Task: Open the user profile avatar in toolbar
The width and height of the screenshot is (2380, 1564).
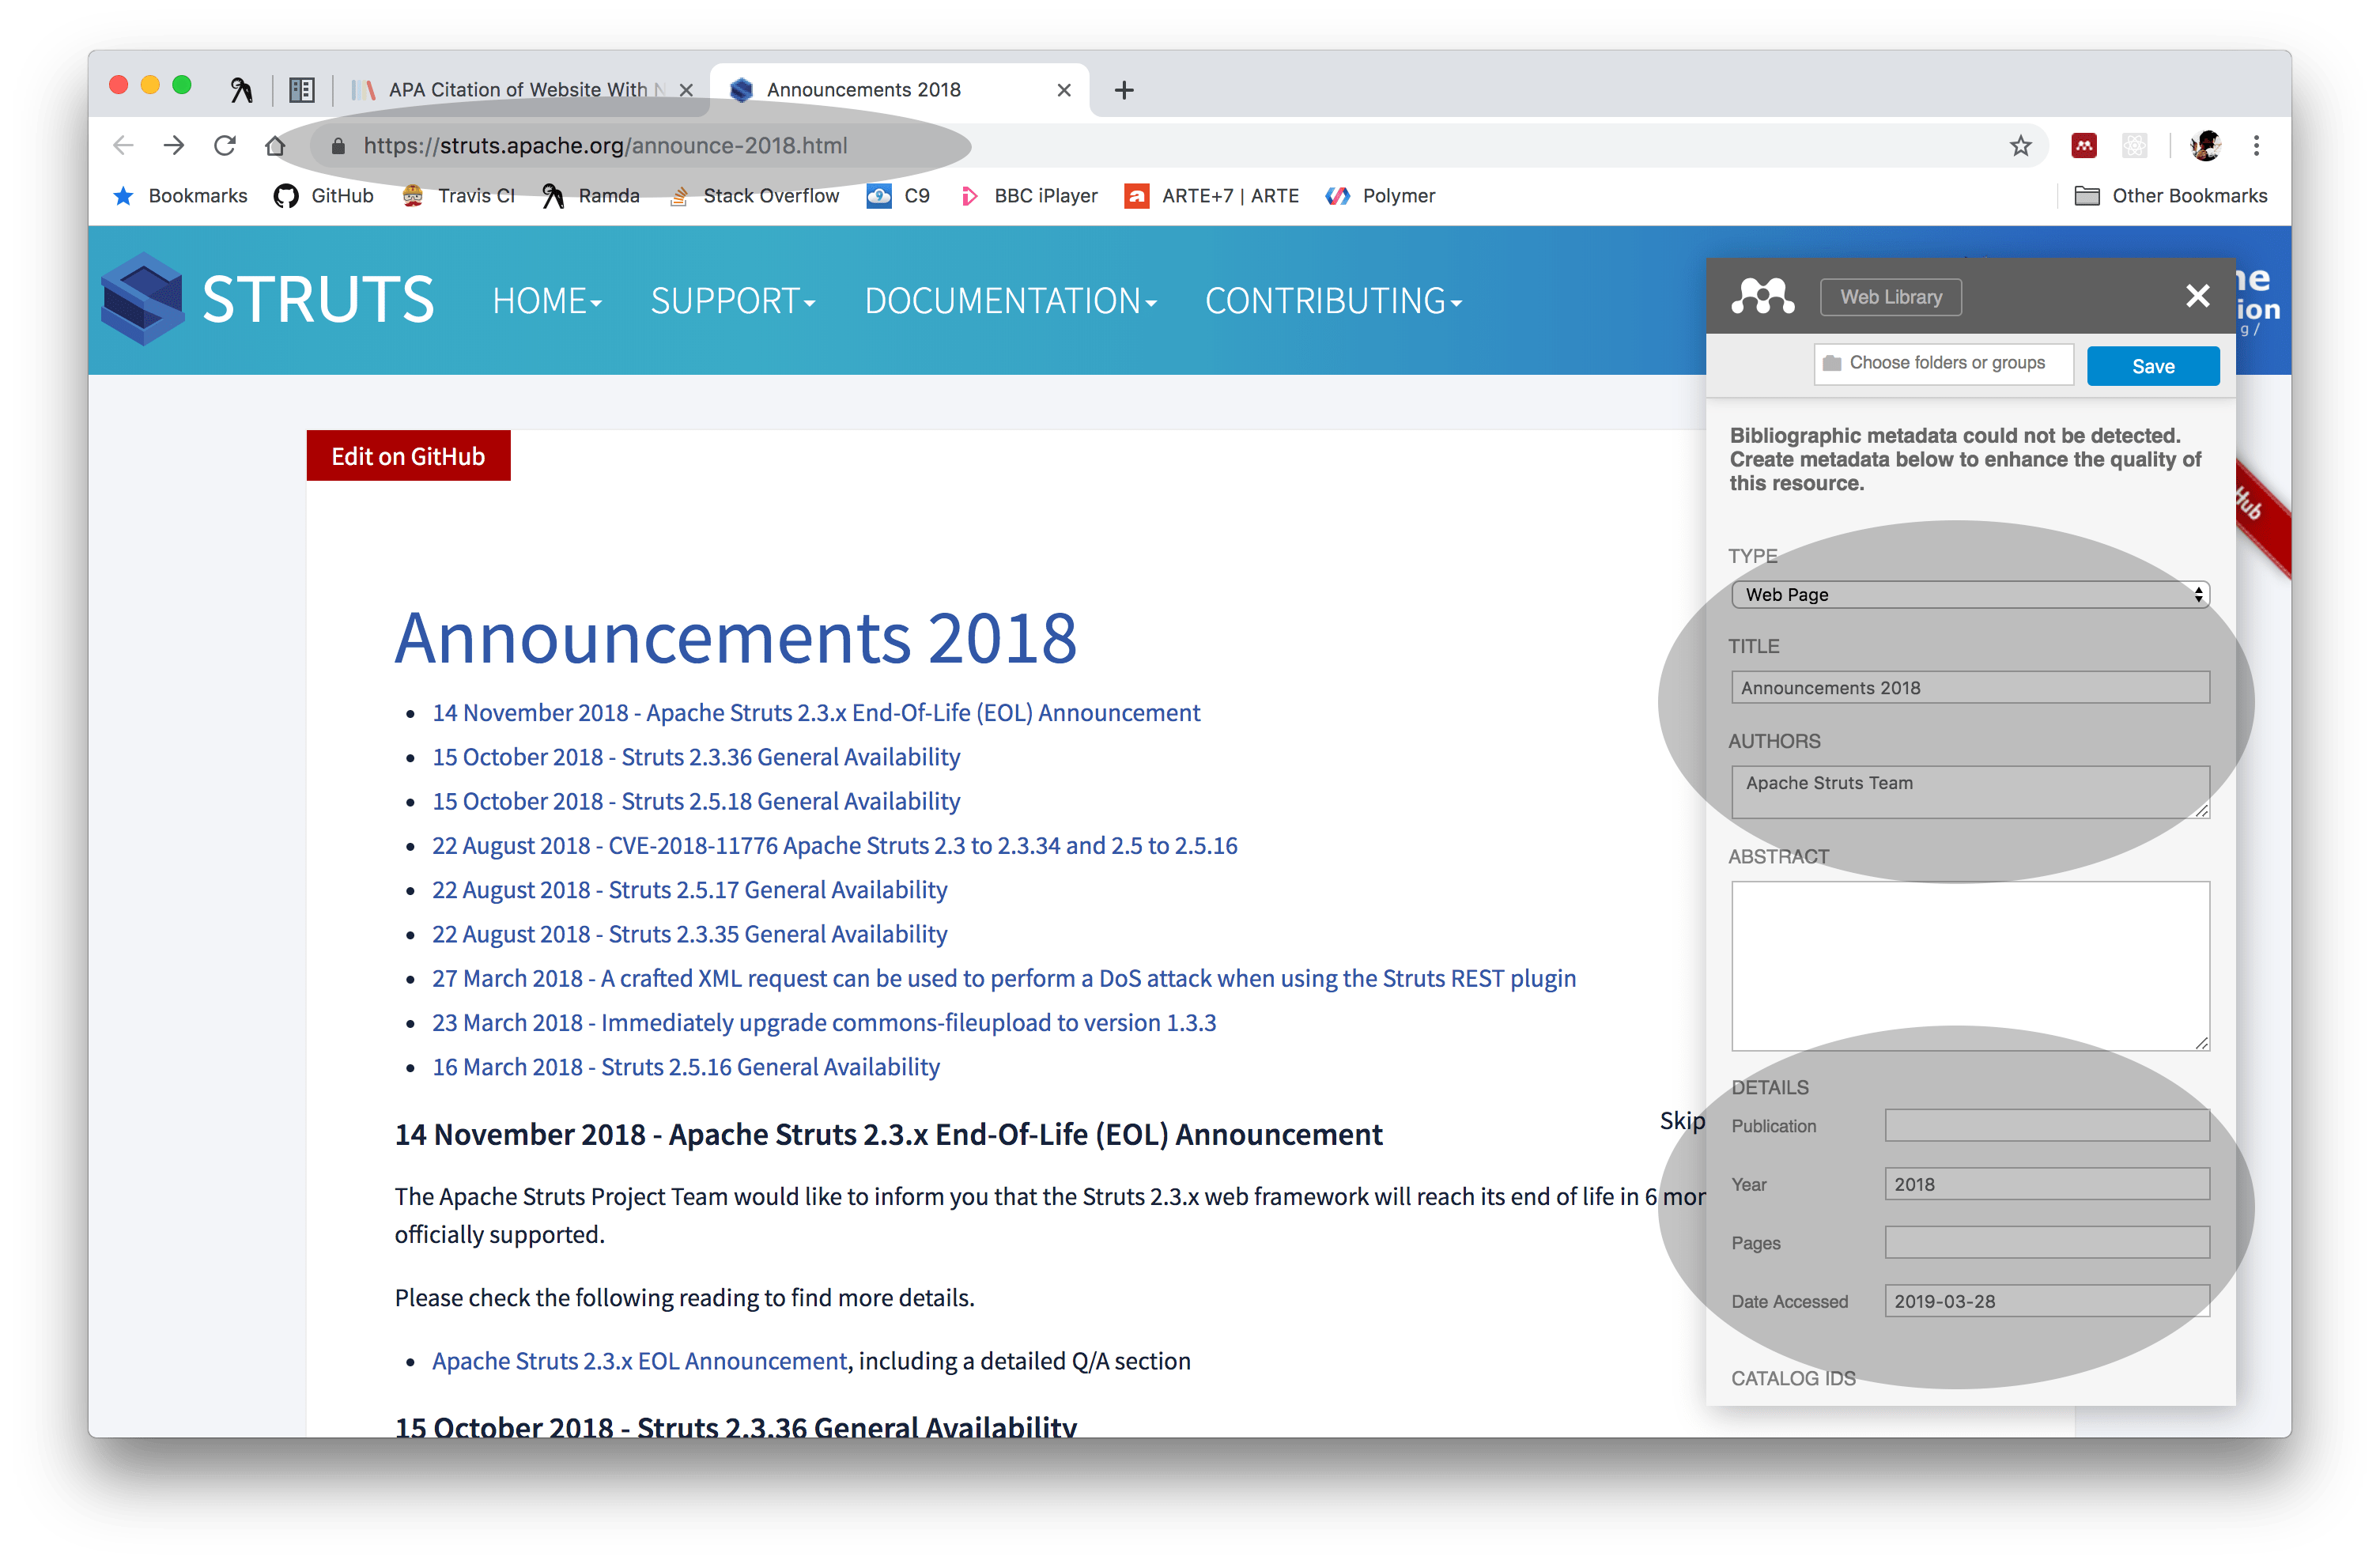Action: click(2205, 146)
